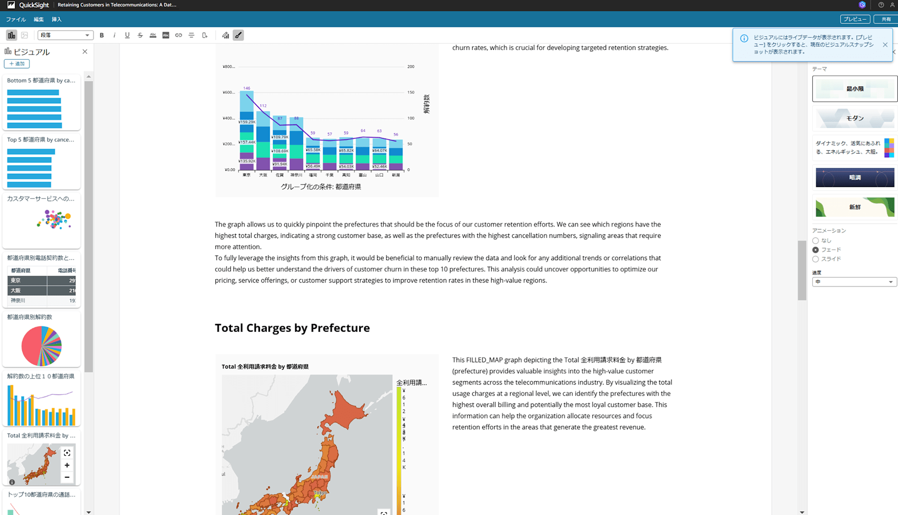
Task: Select the フェード animation option
Action: 815,250
